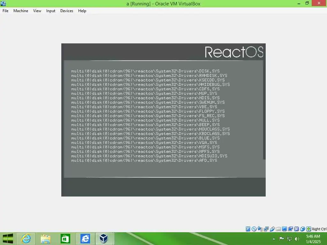Click the MOUCLASS.SYS driver line

pyautogui.click(x=150, y=129)
